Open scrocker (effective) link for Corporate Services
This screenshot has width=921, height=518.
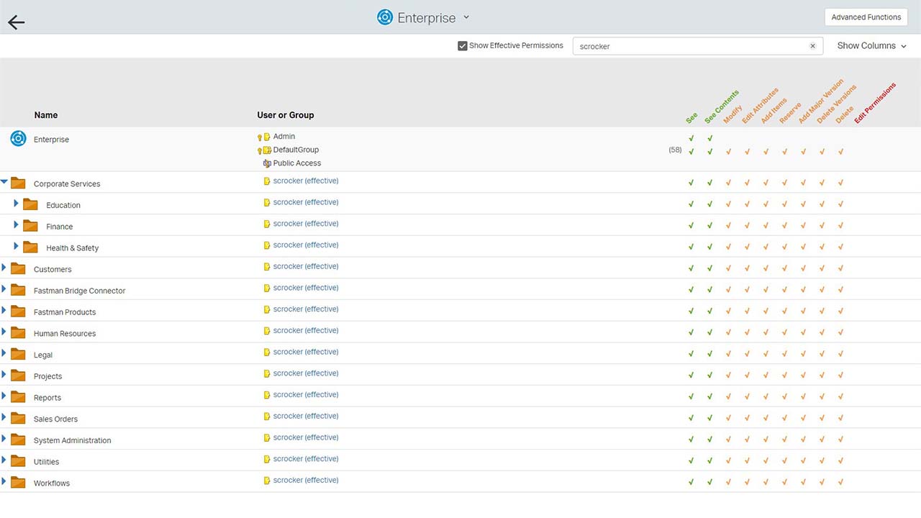pos(306,181)
